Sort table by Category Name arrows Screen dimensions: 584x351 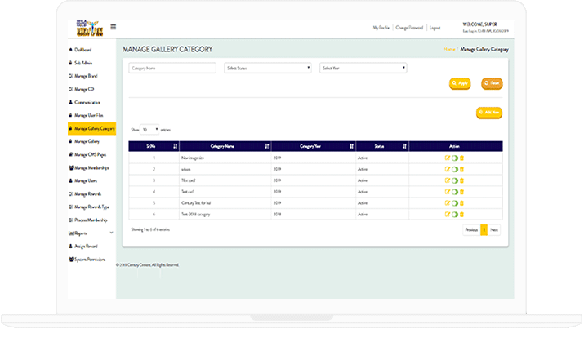click(266, 146)
